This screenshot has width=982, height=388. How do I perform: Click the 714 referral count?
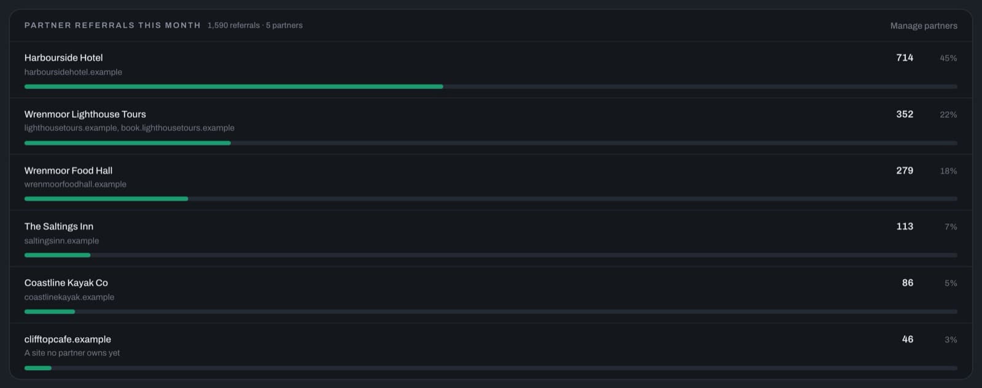905,58
